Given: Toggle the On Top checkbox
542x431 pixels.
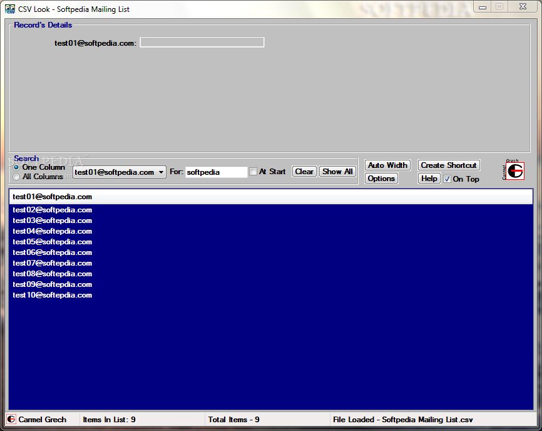Looking at the screenshot, I should coord(447,179).
